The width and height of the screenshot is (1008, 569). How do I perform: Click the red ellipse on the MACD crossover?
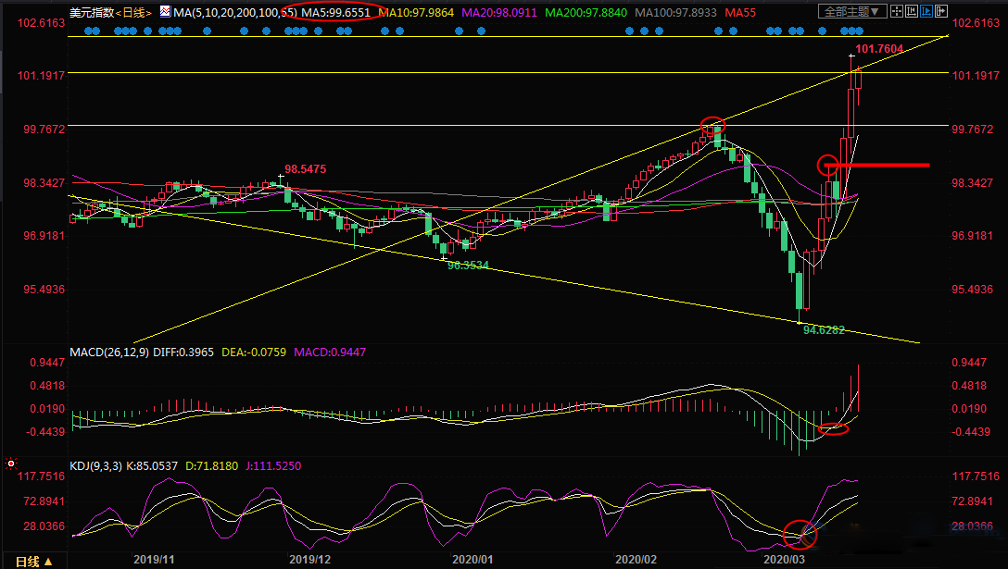[x=834, y=427]
